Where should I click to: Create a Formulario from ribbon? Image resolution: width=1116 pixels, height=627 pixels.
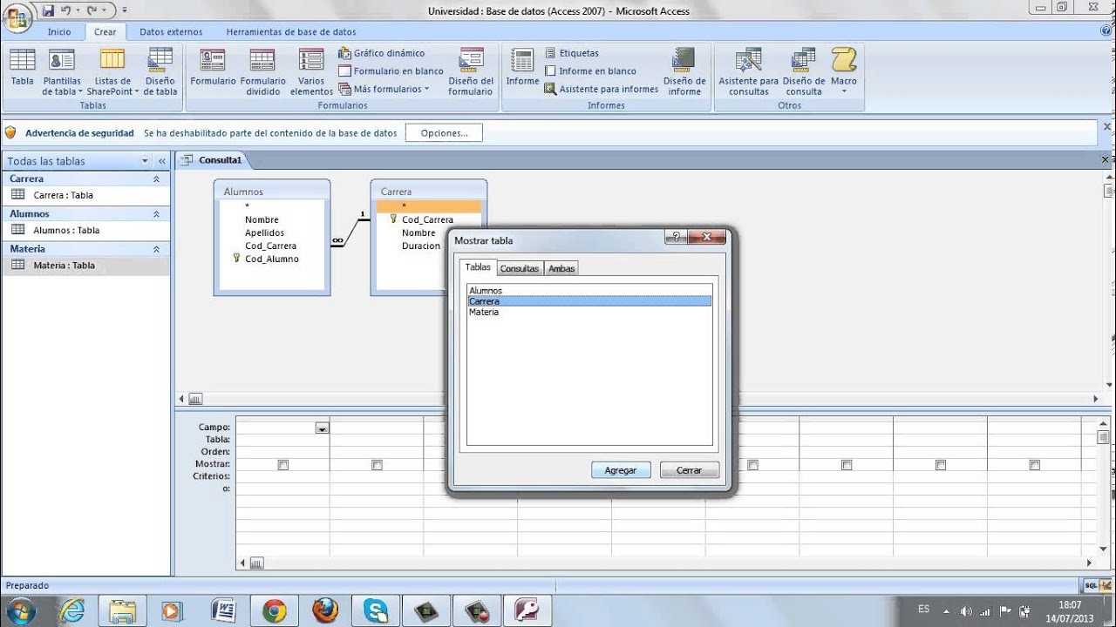(x=213, y=67)
